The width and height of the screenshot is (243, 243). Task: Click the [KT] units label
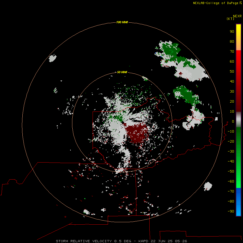[x=230, y=19]
